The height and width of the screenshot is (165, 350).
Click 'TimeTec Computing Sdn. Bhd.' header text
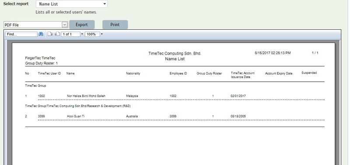pos(175,53)
